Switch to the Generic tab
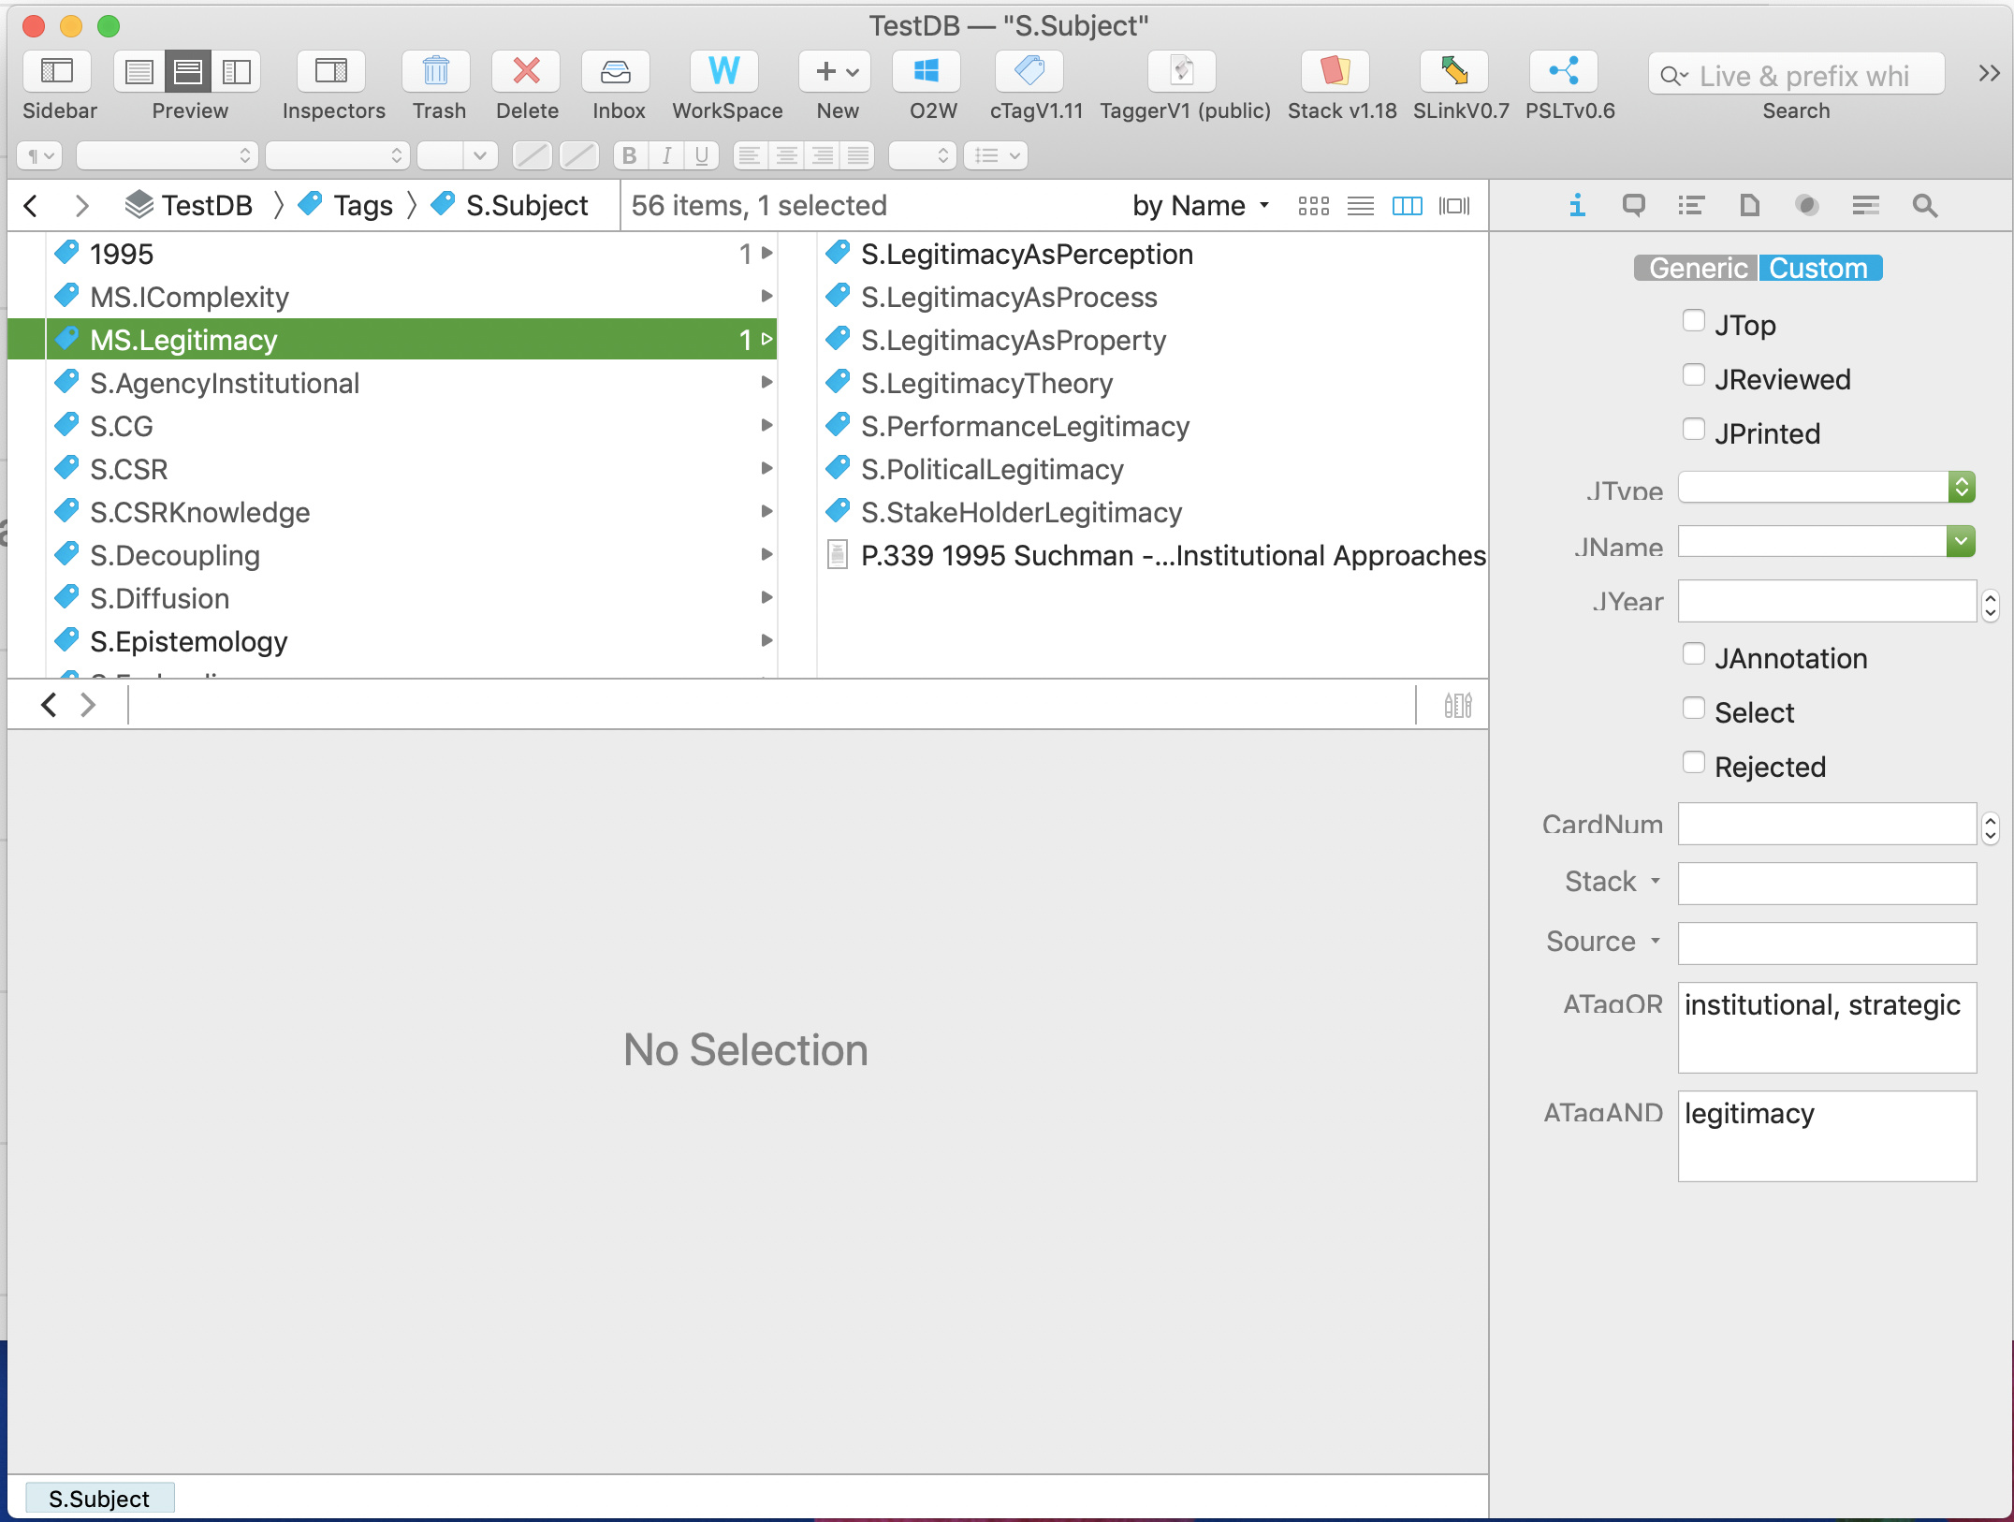This screenshot has height=1522, width=2014. [x=1697, y=269]
